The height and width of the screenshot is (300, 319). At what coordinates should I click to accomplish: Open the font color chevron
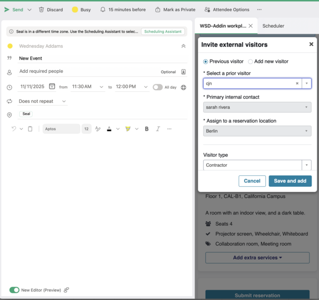point(118,129)
